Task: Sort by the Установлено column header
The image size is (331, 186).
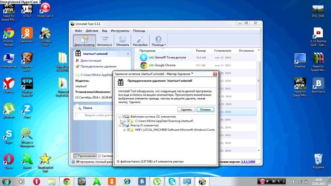Action: pyautogui.click(x=222, y=51)
